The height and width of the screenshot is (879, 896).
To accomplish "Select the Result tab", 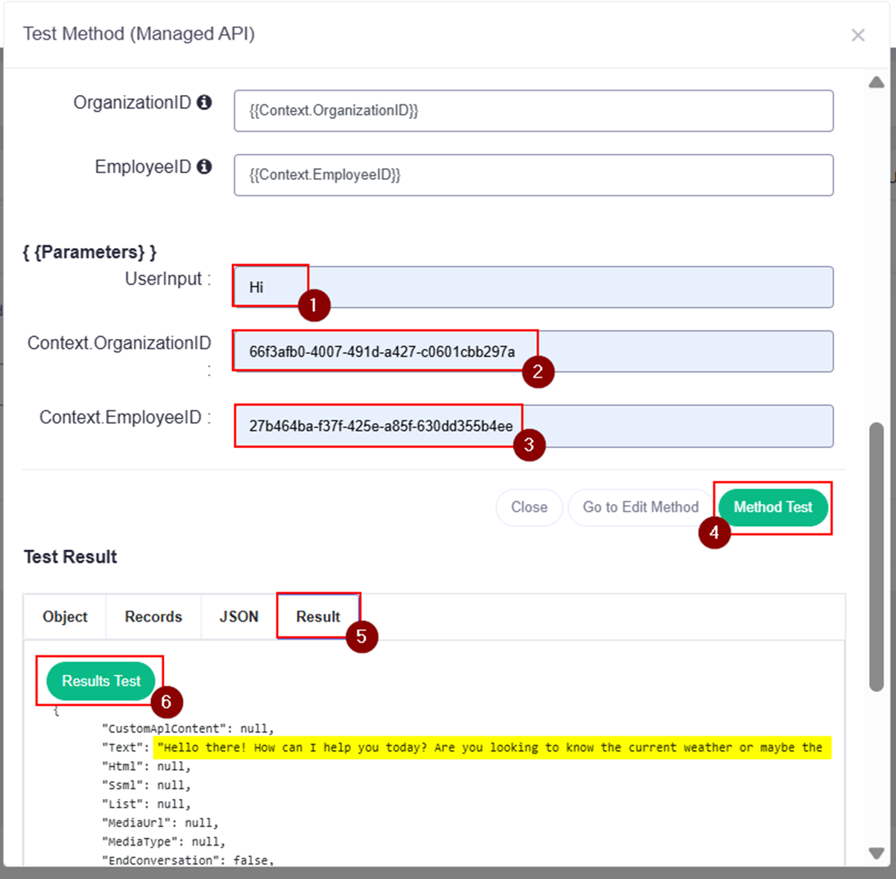I will point(318,617).
